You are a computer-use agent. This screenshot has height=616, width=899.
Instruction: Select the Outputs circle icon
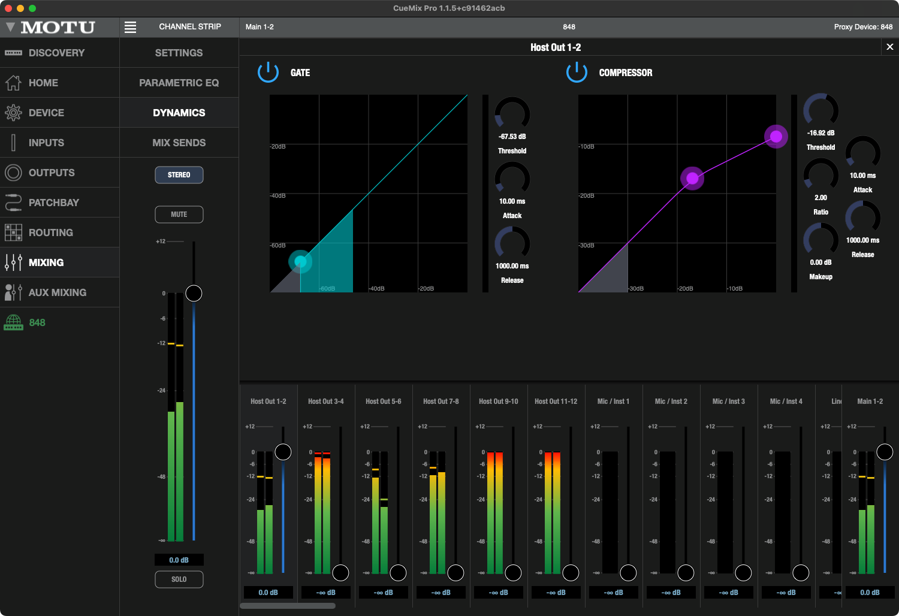pos(13,173)
